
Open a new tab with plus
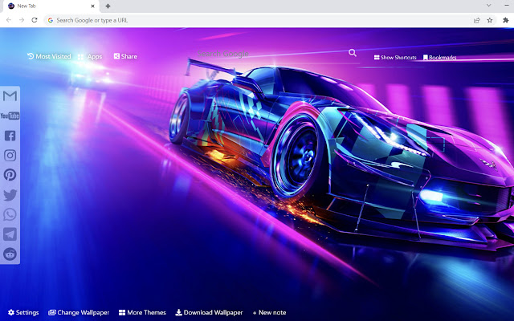[108, 6]
